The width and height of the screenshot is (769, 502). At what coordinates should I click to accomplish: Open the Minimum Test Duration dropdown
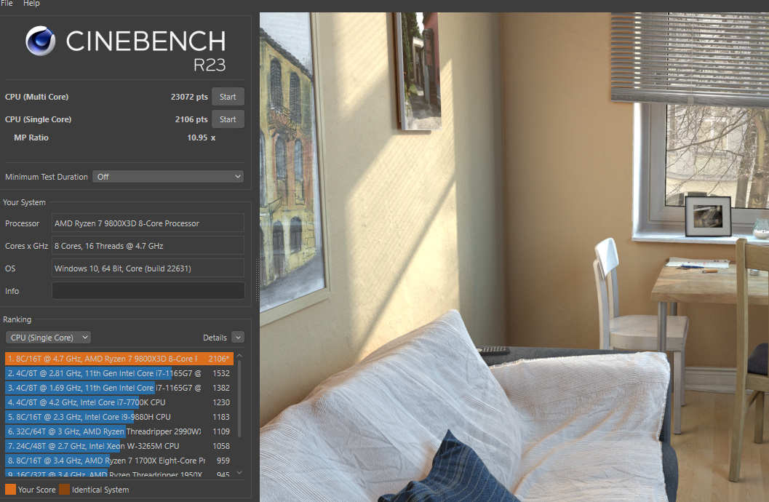point(168,177)
